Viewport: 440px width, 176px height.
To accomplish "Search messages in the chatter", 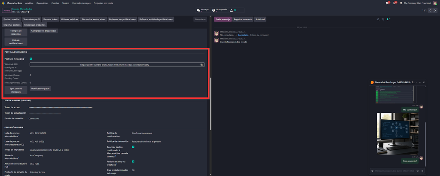I will click(x=378, y=19).
